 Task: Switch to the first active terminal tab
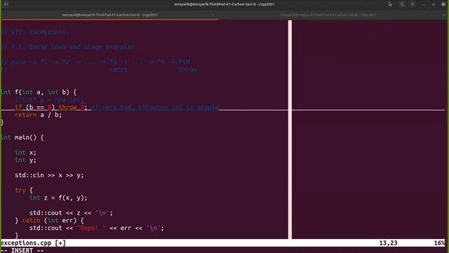pyautogui.click(x=110, y=15)
